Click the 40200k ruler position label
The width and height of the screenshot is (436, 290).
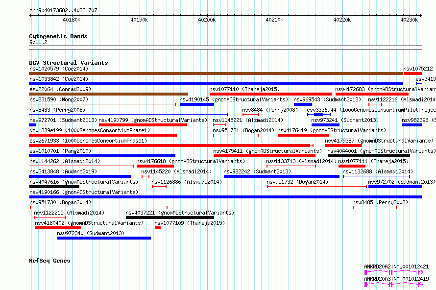pos(207,20)
